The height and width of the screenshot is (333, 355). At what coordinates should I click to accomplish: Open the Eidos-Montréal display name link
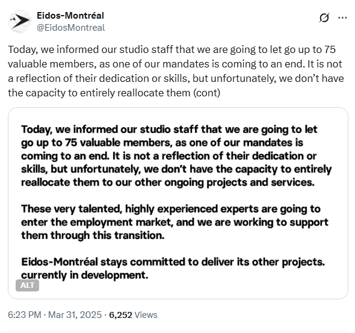pos(70,16)
